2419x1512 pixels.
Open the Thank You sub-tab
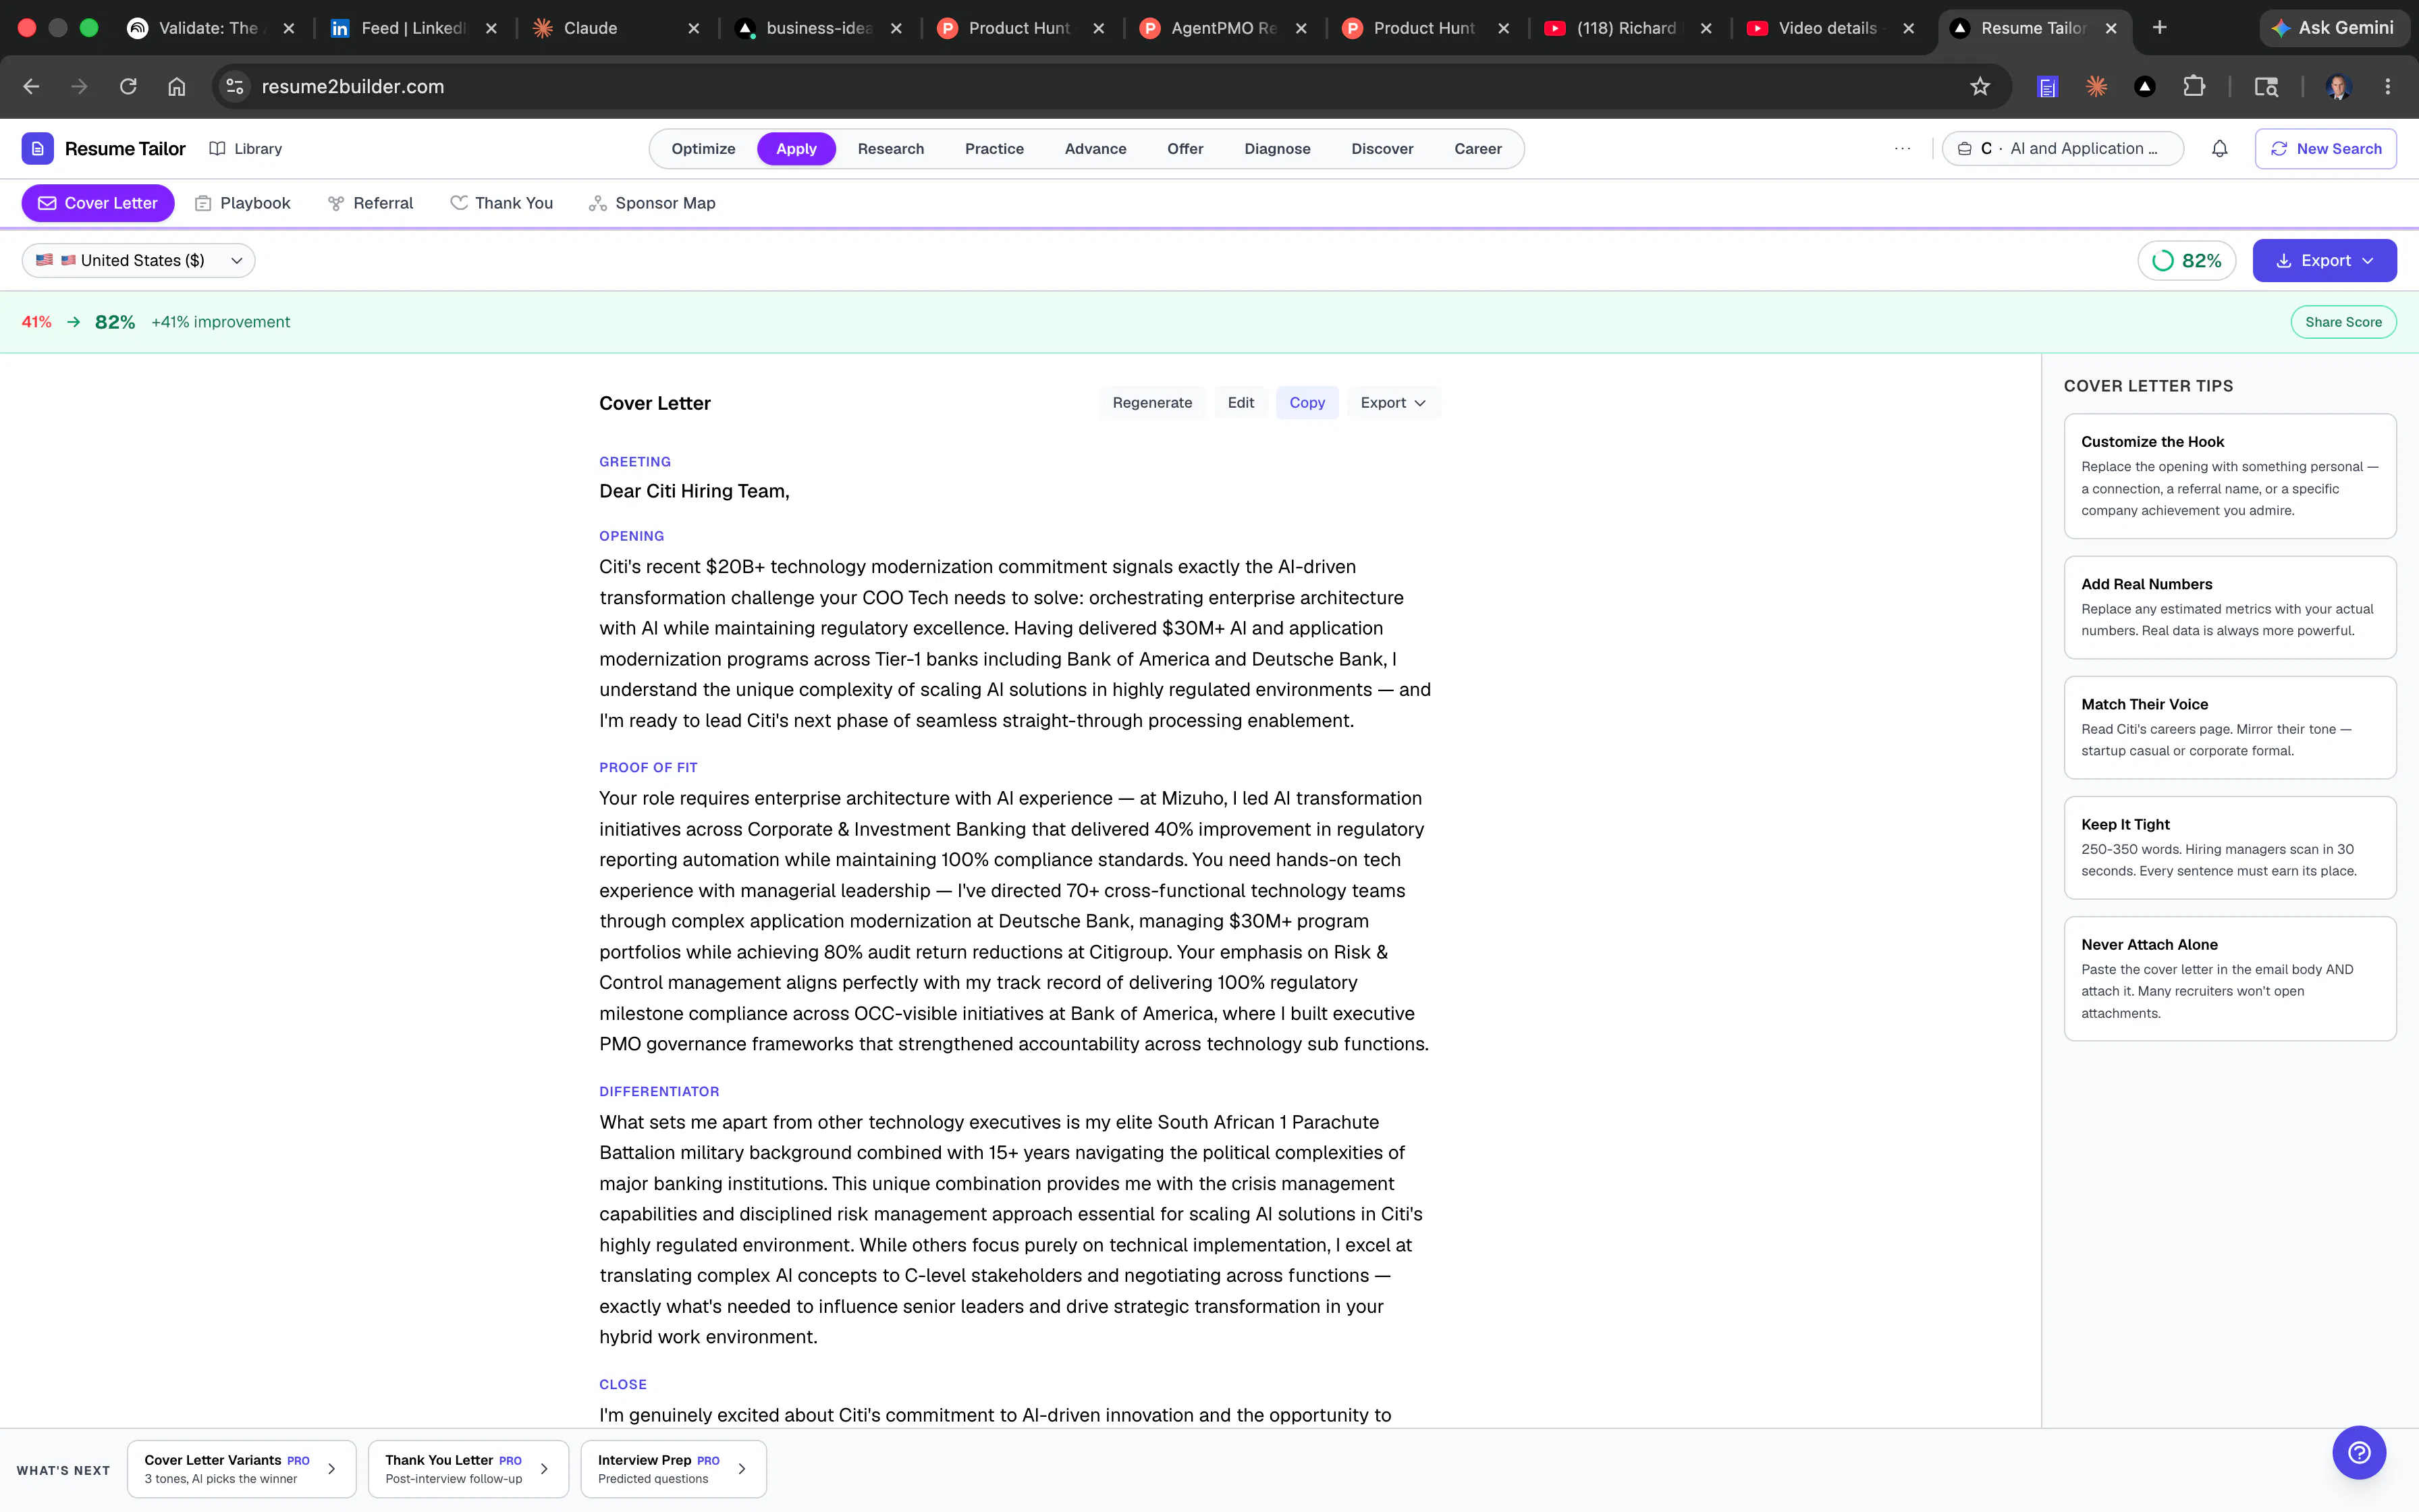click(501, 203)
